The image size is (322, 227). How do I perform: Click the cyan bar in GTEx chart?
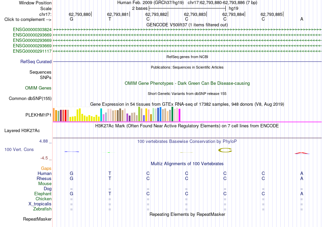(101, 115)
